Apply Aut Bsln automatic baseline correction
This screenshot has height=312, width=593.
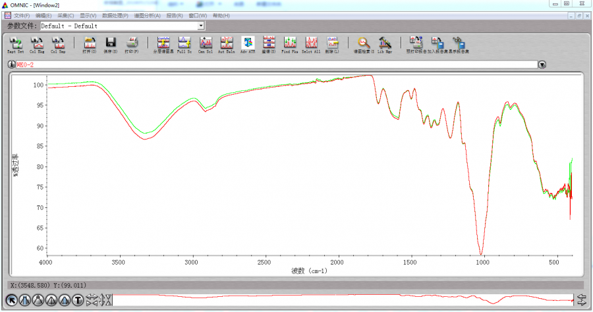[226, 43]
